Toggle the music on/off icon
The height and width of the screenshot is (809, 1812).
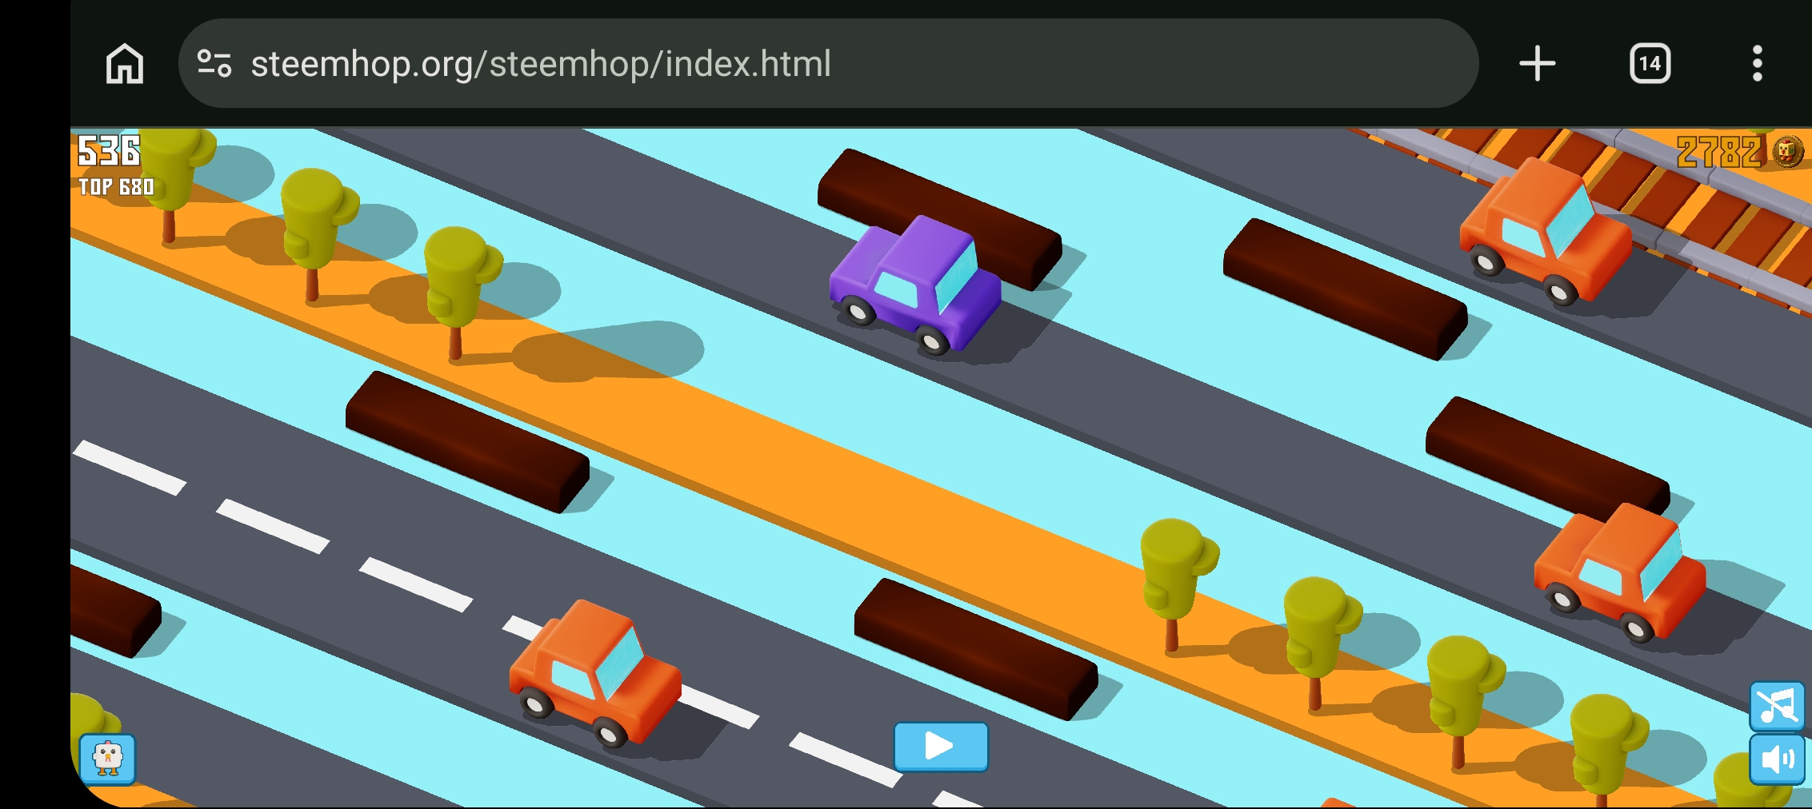1777,706
